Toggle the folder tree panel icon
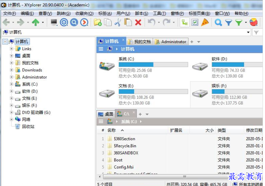Screen dimensions: 265x186 point(184,22)
